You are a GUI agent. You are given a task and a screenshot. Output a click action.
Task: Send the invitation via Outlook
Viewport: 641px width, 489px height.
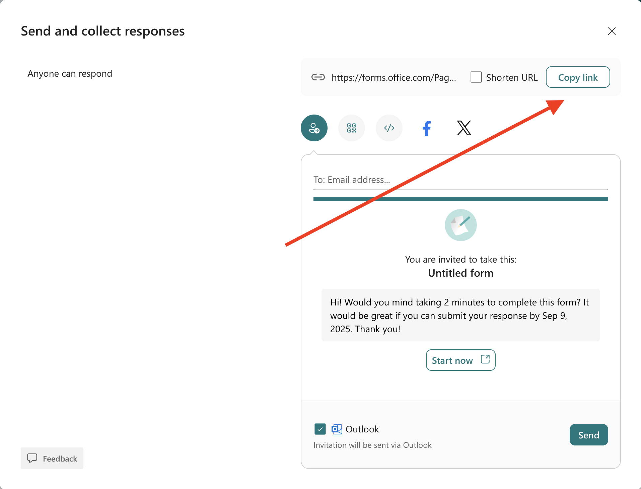[588, 435]
